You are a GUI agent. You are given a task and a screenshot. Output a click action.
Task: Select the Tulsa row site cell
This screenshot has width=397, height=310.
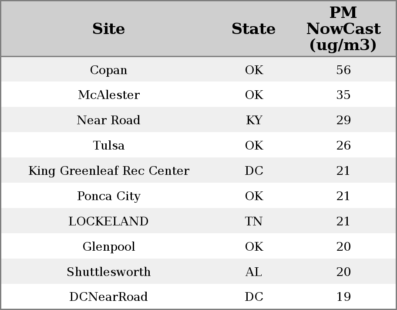pos(108,146)
